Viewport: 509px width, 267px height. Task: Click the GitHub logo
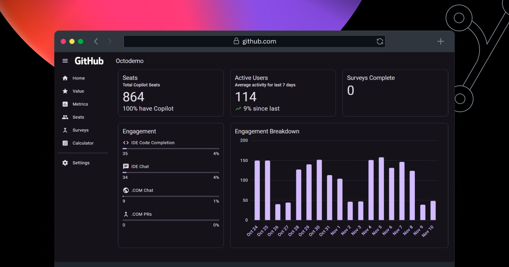[89, 61]
